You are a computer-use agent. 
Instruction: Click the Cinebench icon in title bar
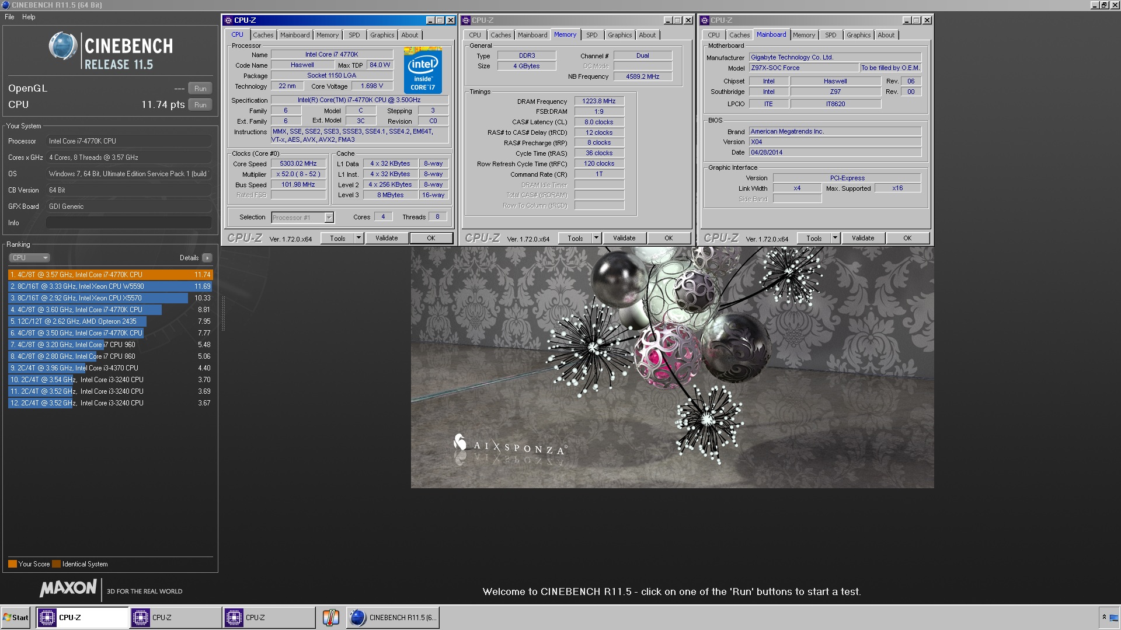[x=5, y=5]
